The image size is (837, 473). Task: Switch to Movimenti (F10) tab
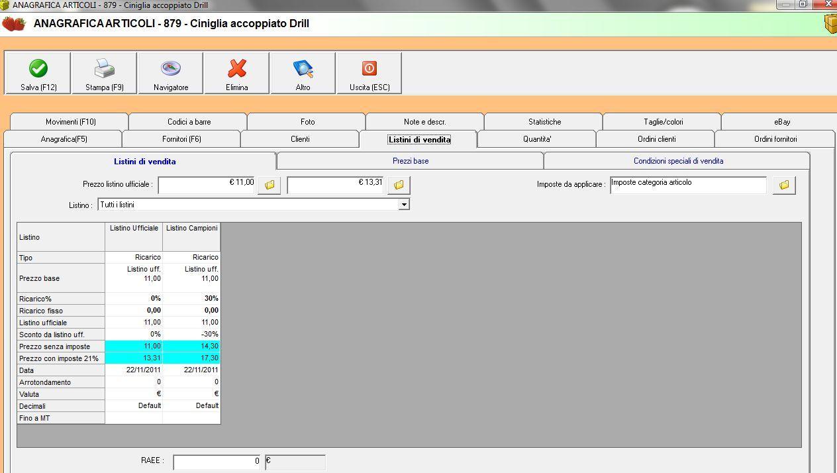click(x=70, y=122)
